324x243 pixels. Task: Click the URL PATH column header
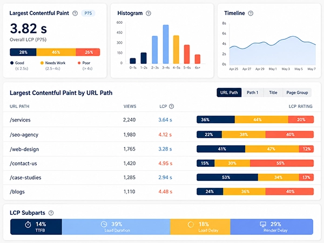(19, 106)
